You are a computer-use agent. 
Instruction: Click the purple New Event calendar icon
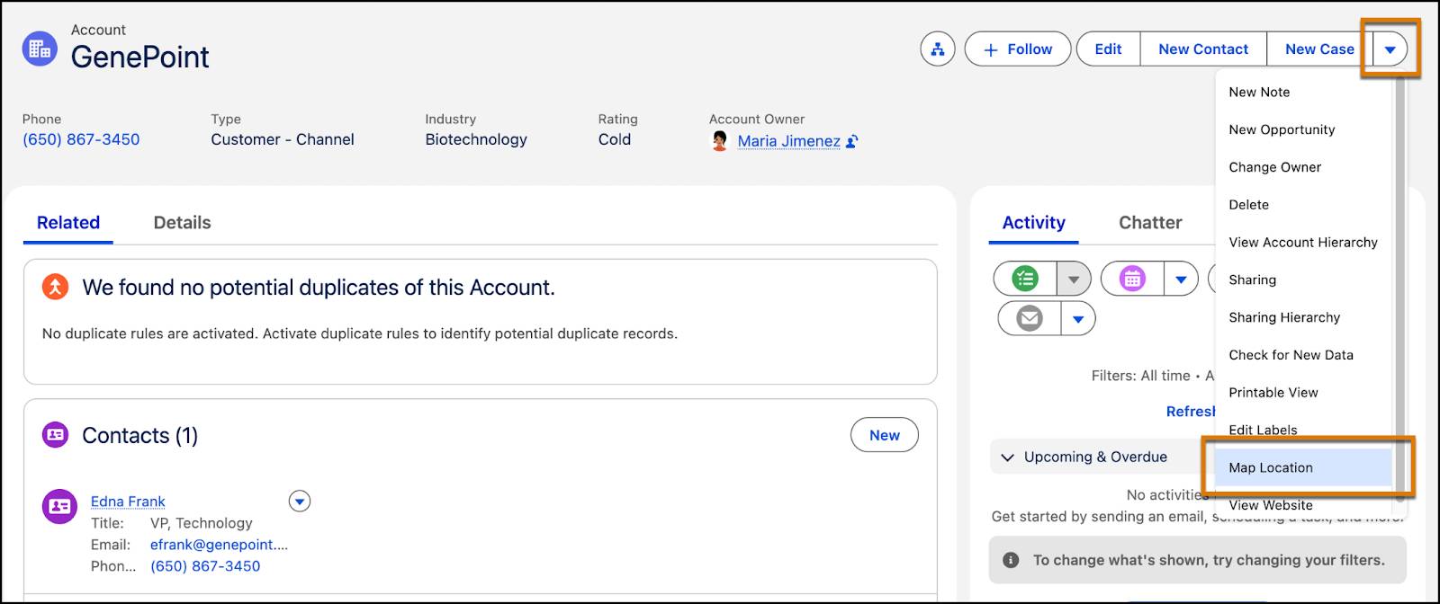tap(1132, 280)
